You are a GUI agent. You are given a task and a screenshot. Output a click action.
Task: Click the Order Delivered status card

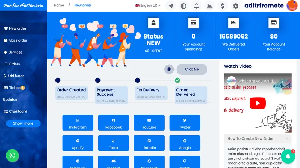191,95
